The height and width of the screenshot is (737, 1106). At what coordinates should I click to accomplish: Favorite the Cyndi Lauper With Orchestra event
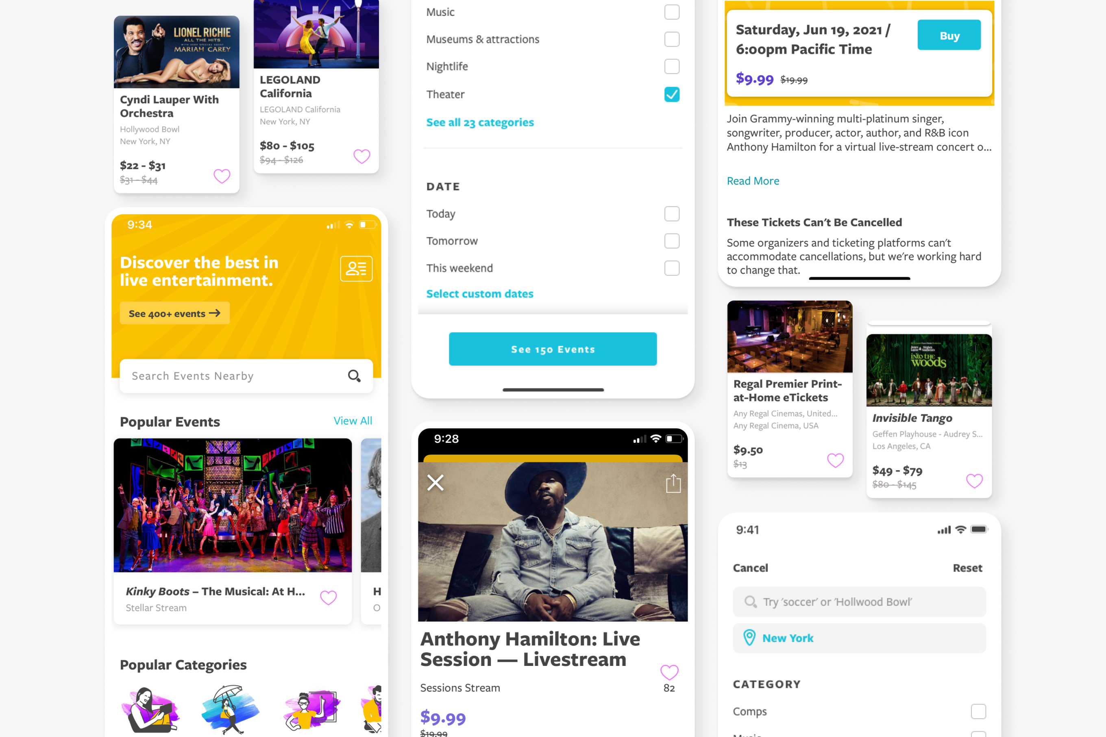point(222,176)
